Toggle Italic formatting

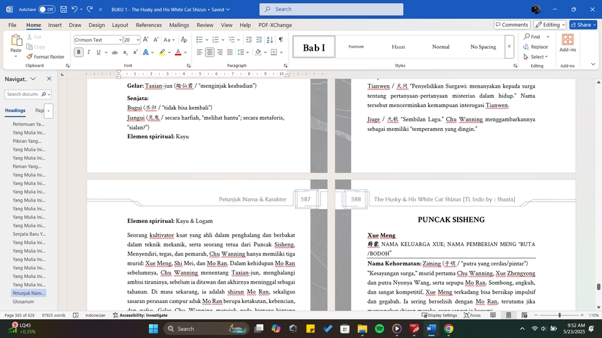click(88, 52)
